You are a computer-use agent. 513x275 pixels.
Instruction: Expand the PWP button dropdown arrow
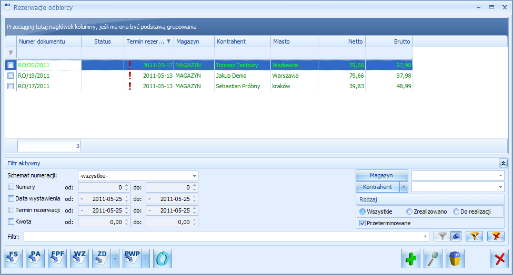(x=145, y=258)
